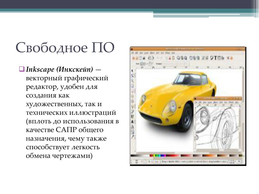
Task: Select the Bezier pen tool in the toolbox
Action: [132, 111]
